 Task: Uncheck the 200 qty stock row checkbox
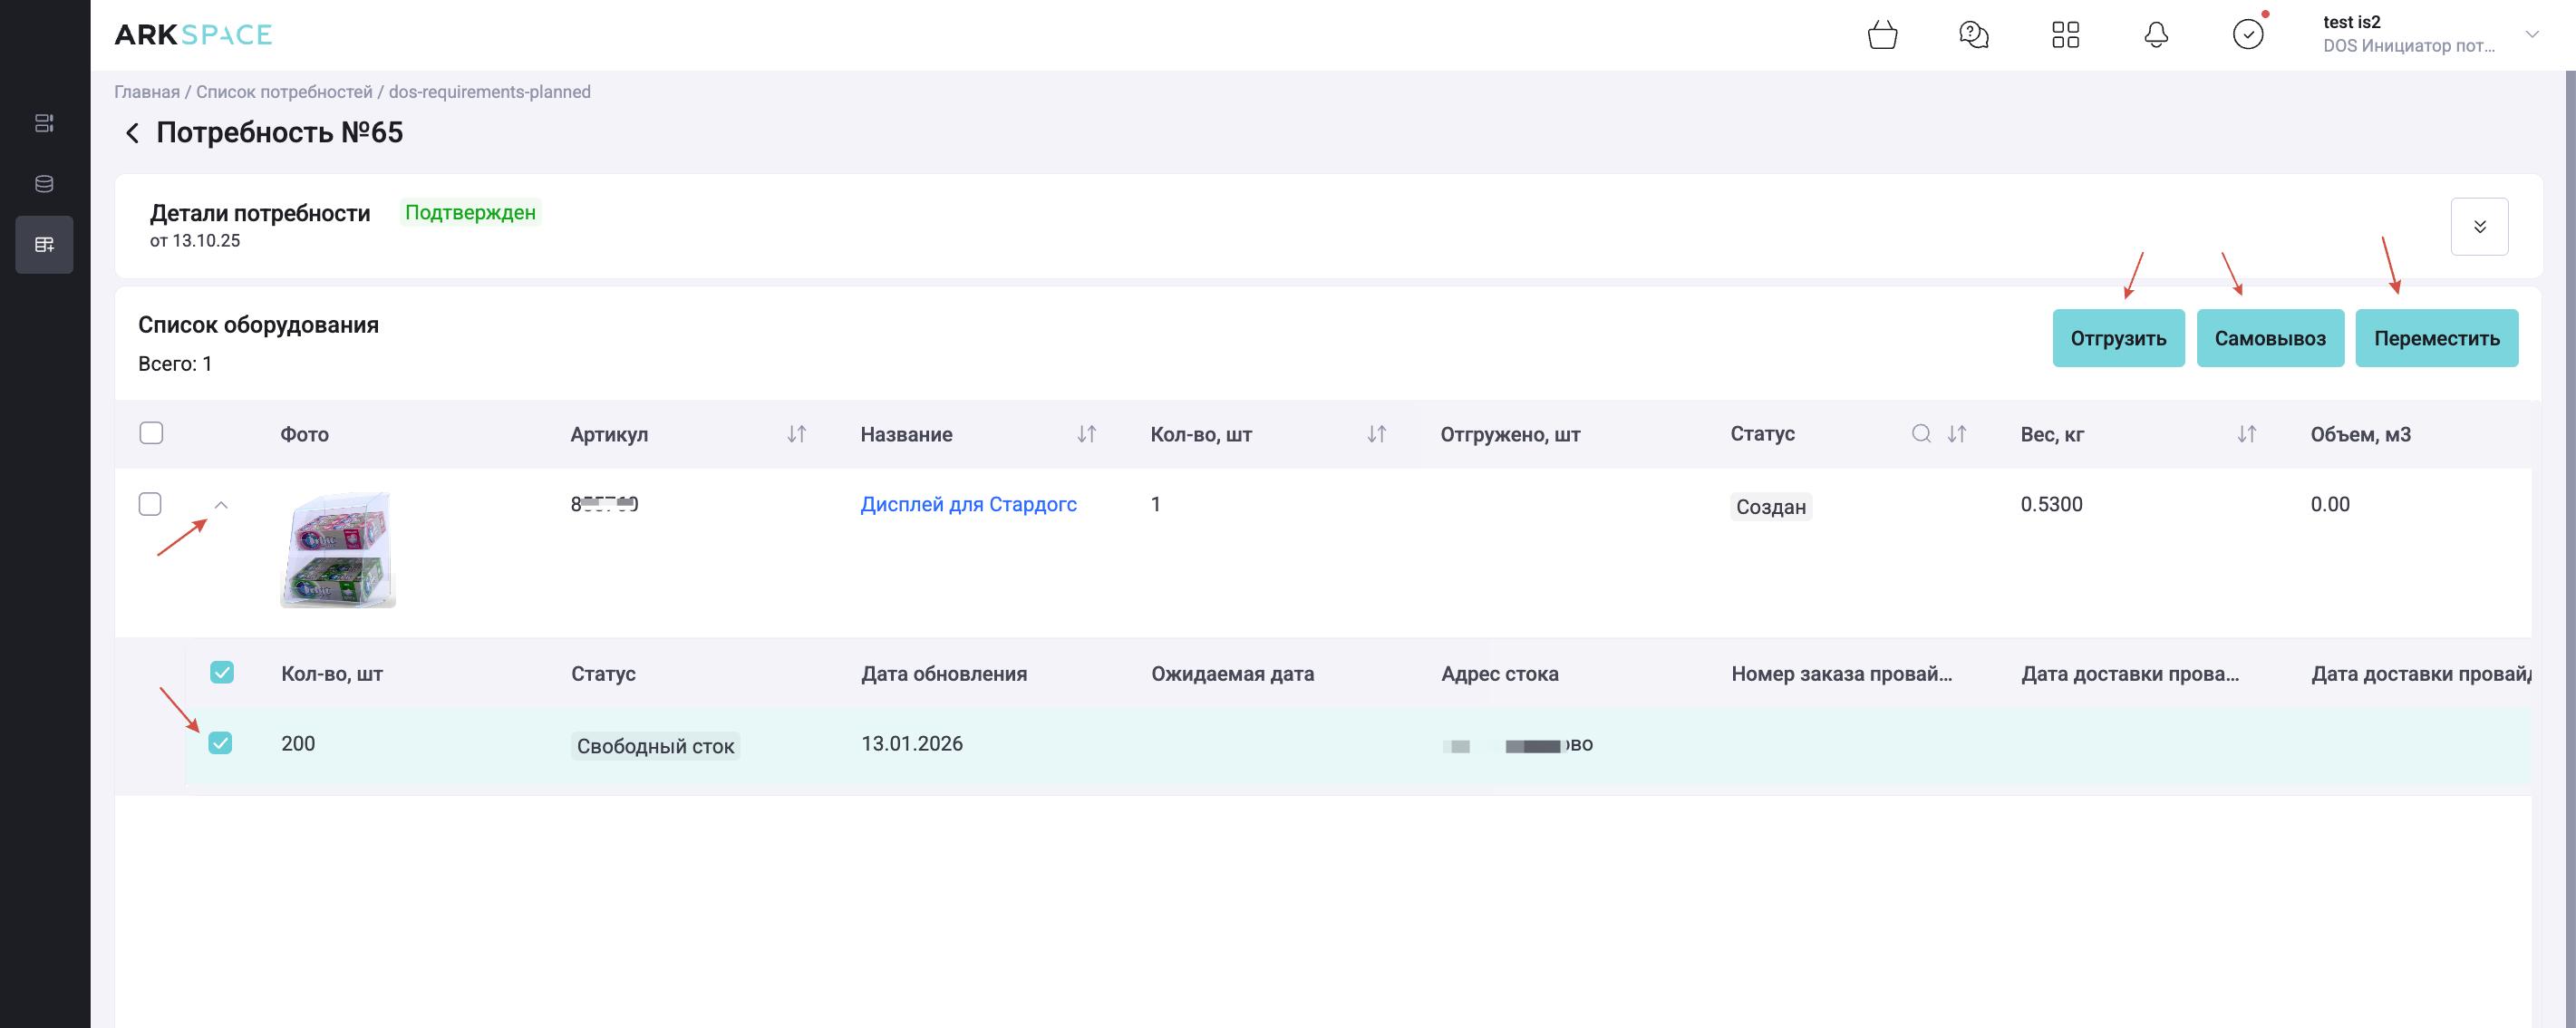tap(220, 743)
